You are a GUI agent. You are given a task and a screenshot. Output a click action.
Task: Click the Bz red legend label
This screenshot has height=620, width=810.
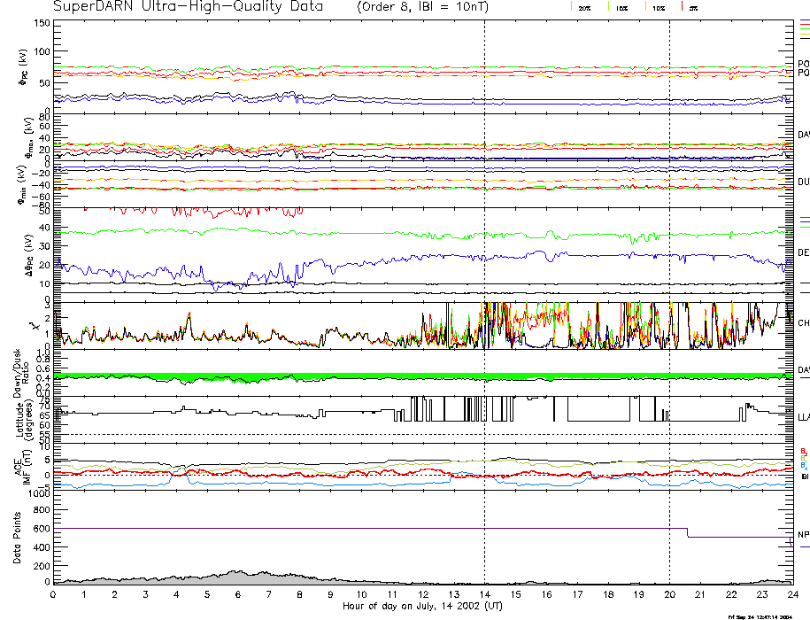803,450
